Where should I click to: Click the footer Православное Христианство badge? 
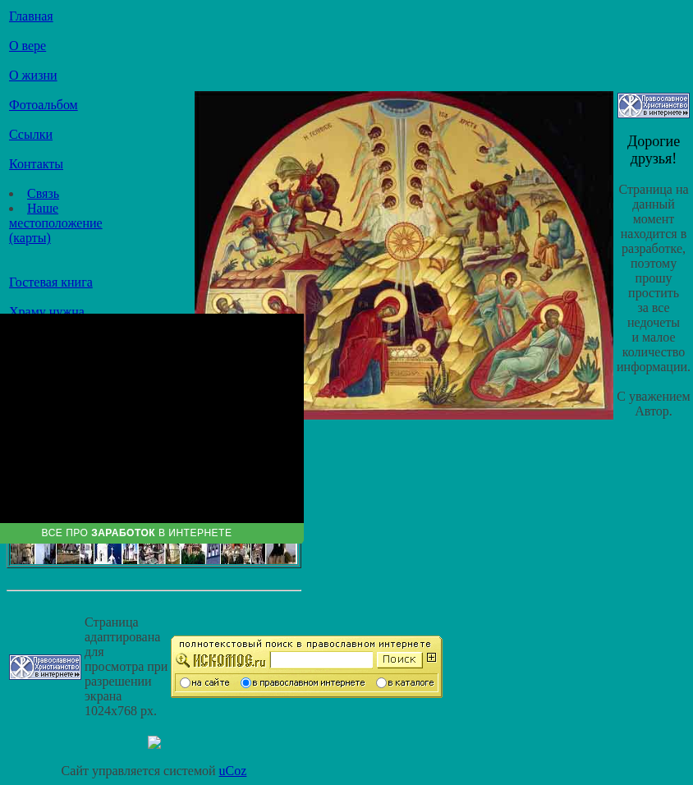[x=45, y=668]
